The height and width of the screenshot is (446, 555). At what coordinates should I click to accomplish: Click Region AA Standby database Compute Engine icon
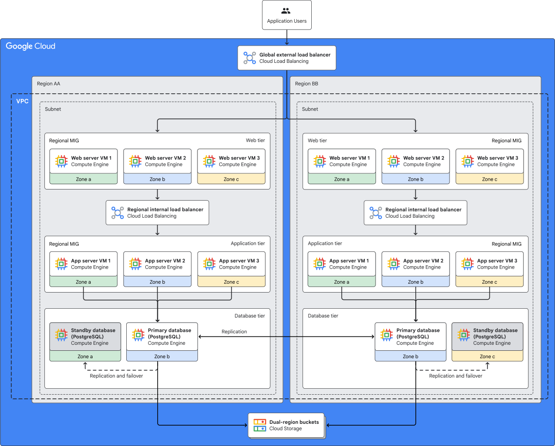(x=61, y=335)
